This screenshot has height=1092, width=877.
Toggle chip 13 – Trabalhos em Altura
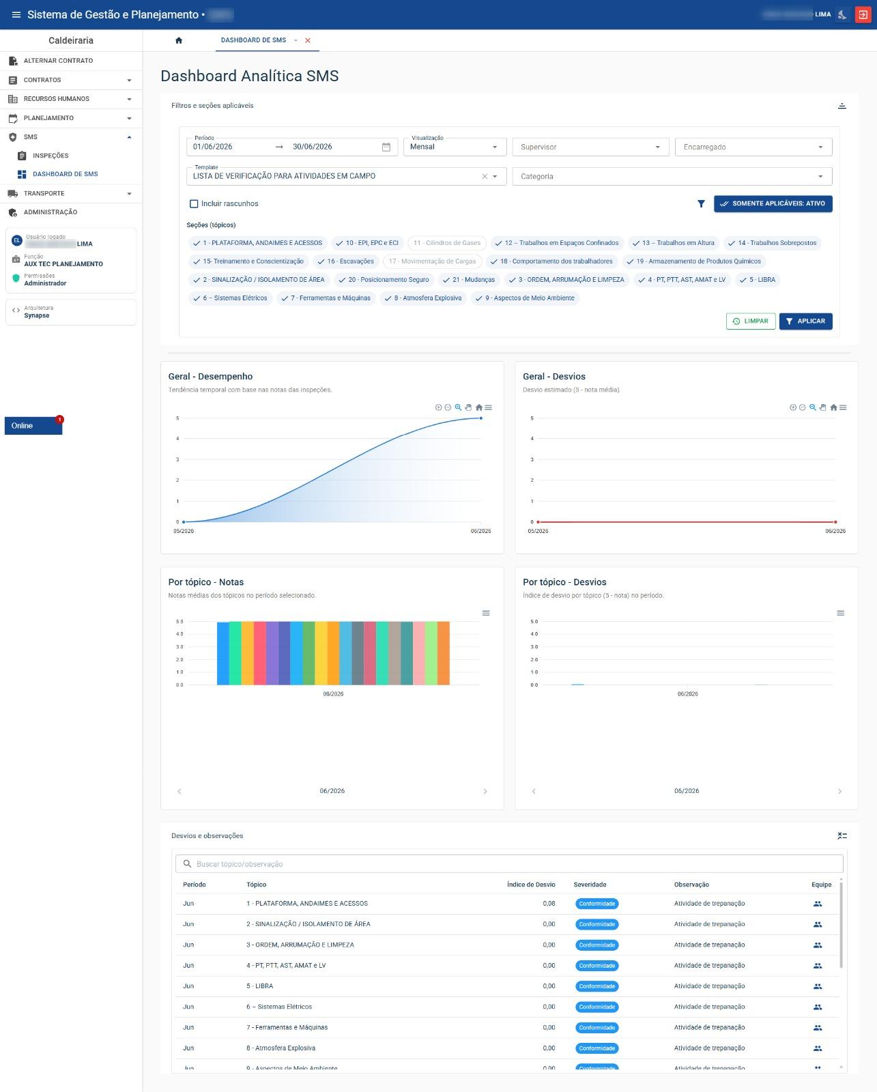(x=673, y=243)
